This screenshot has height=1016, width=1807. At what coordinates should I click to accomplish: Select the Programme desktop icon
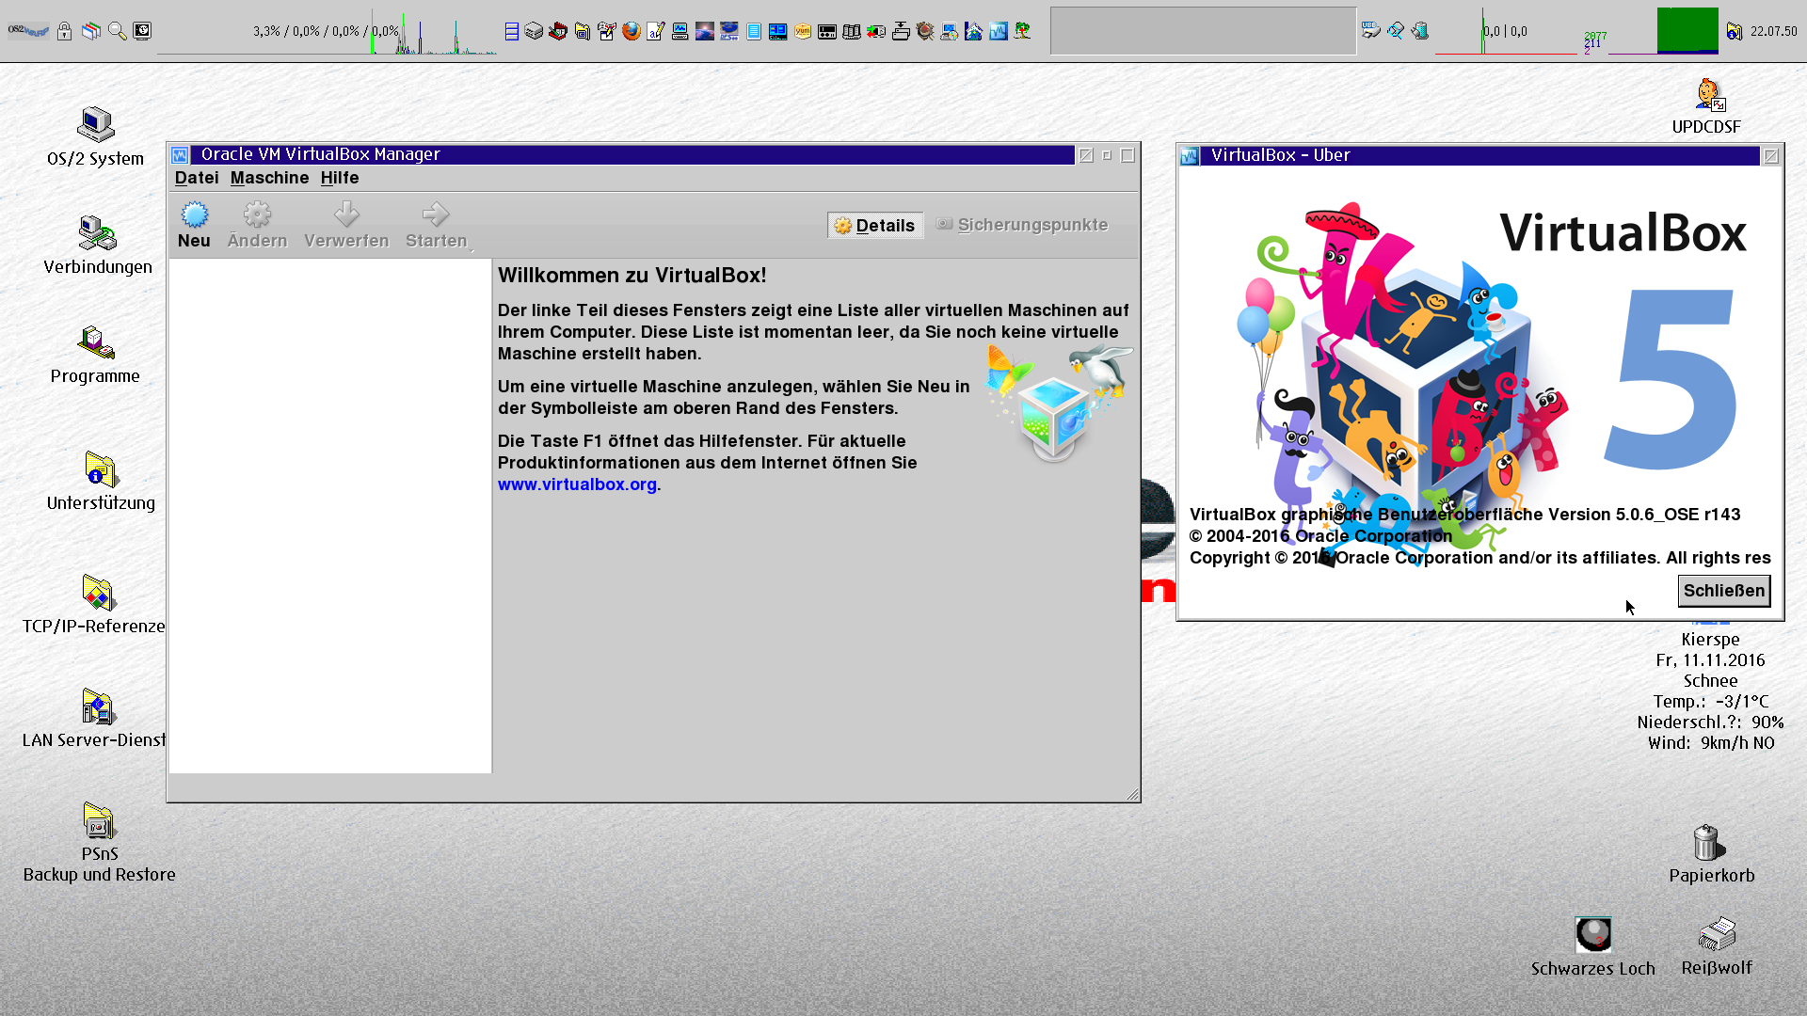[95, 355]
